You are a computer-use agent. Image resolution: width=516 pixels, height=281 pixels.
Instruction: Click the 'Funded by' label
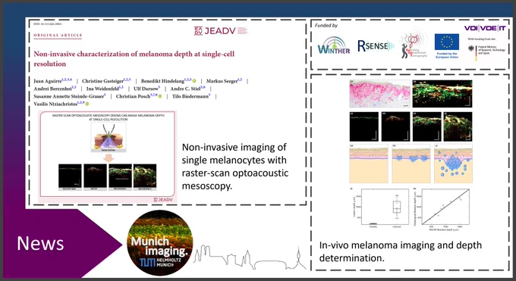pos(326,25)
